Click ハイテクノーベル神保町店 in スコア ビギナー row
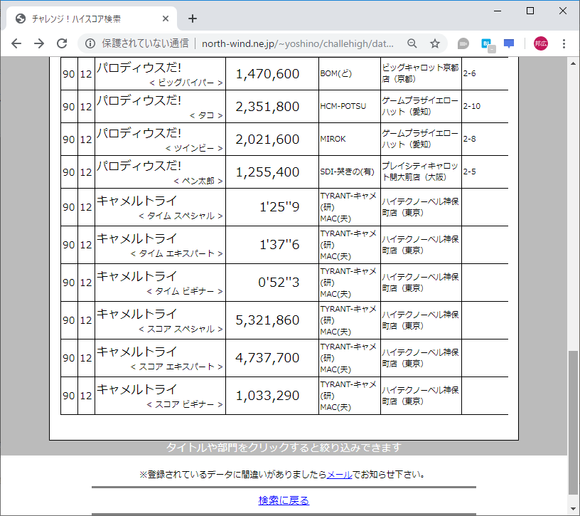Image resolution: width=580 pixels, height=516 pixels. point(420,396)
